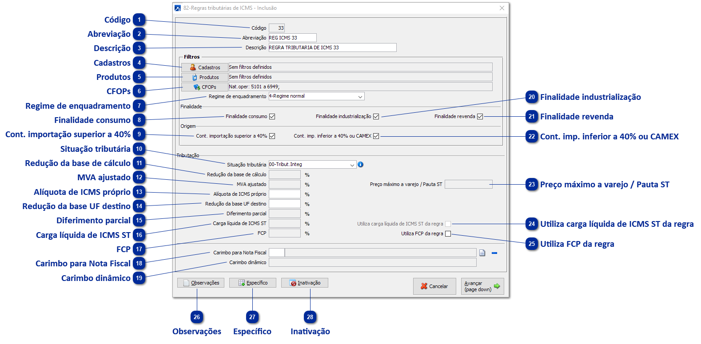Click the Específico button

(x=253, y=283)
